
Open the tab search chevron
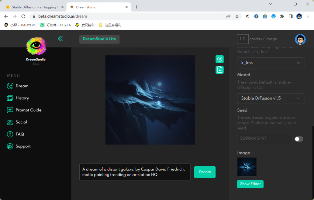(x=270, y=4)
